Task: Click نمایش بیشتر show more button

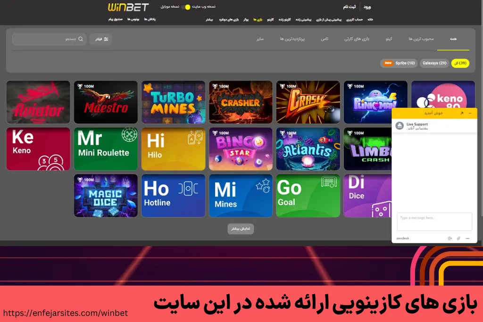Action: point(241,229)
